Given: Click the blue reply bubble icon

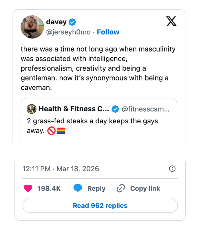Looking at the screenshot, I should tap(78, 189).
